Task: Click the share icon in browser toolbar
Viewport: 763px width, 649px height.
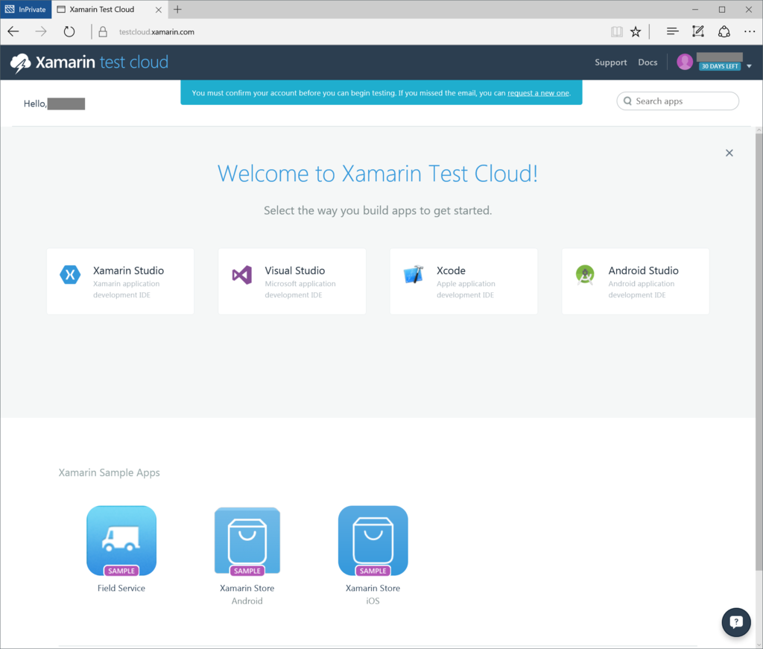Action: coord(724,31)
